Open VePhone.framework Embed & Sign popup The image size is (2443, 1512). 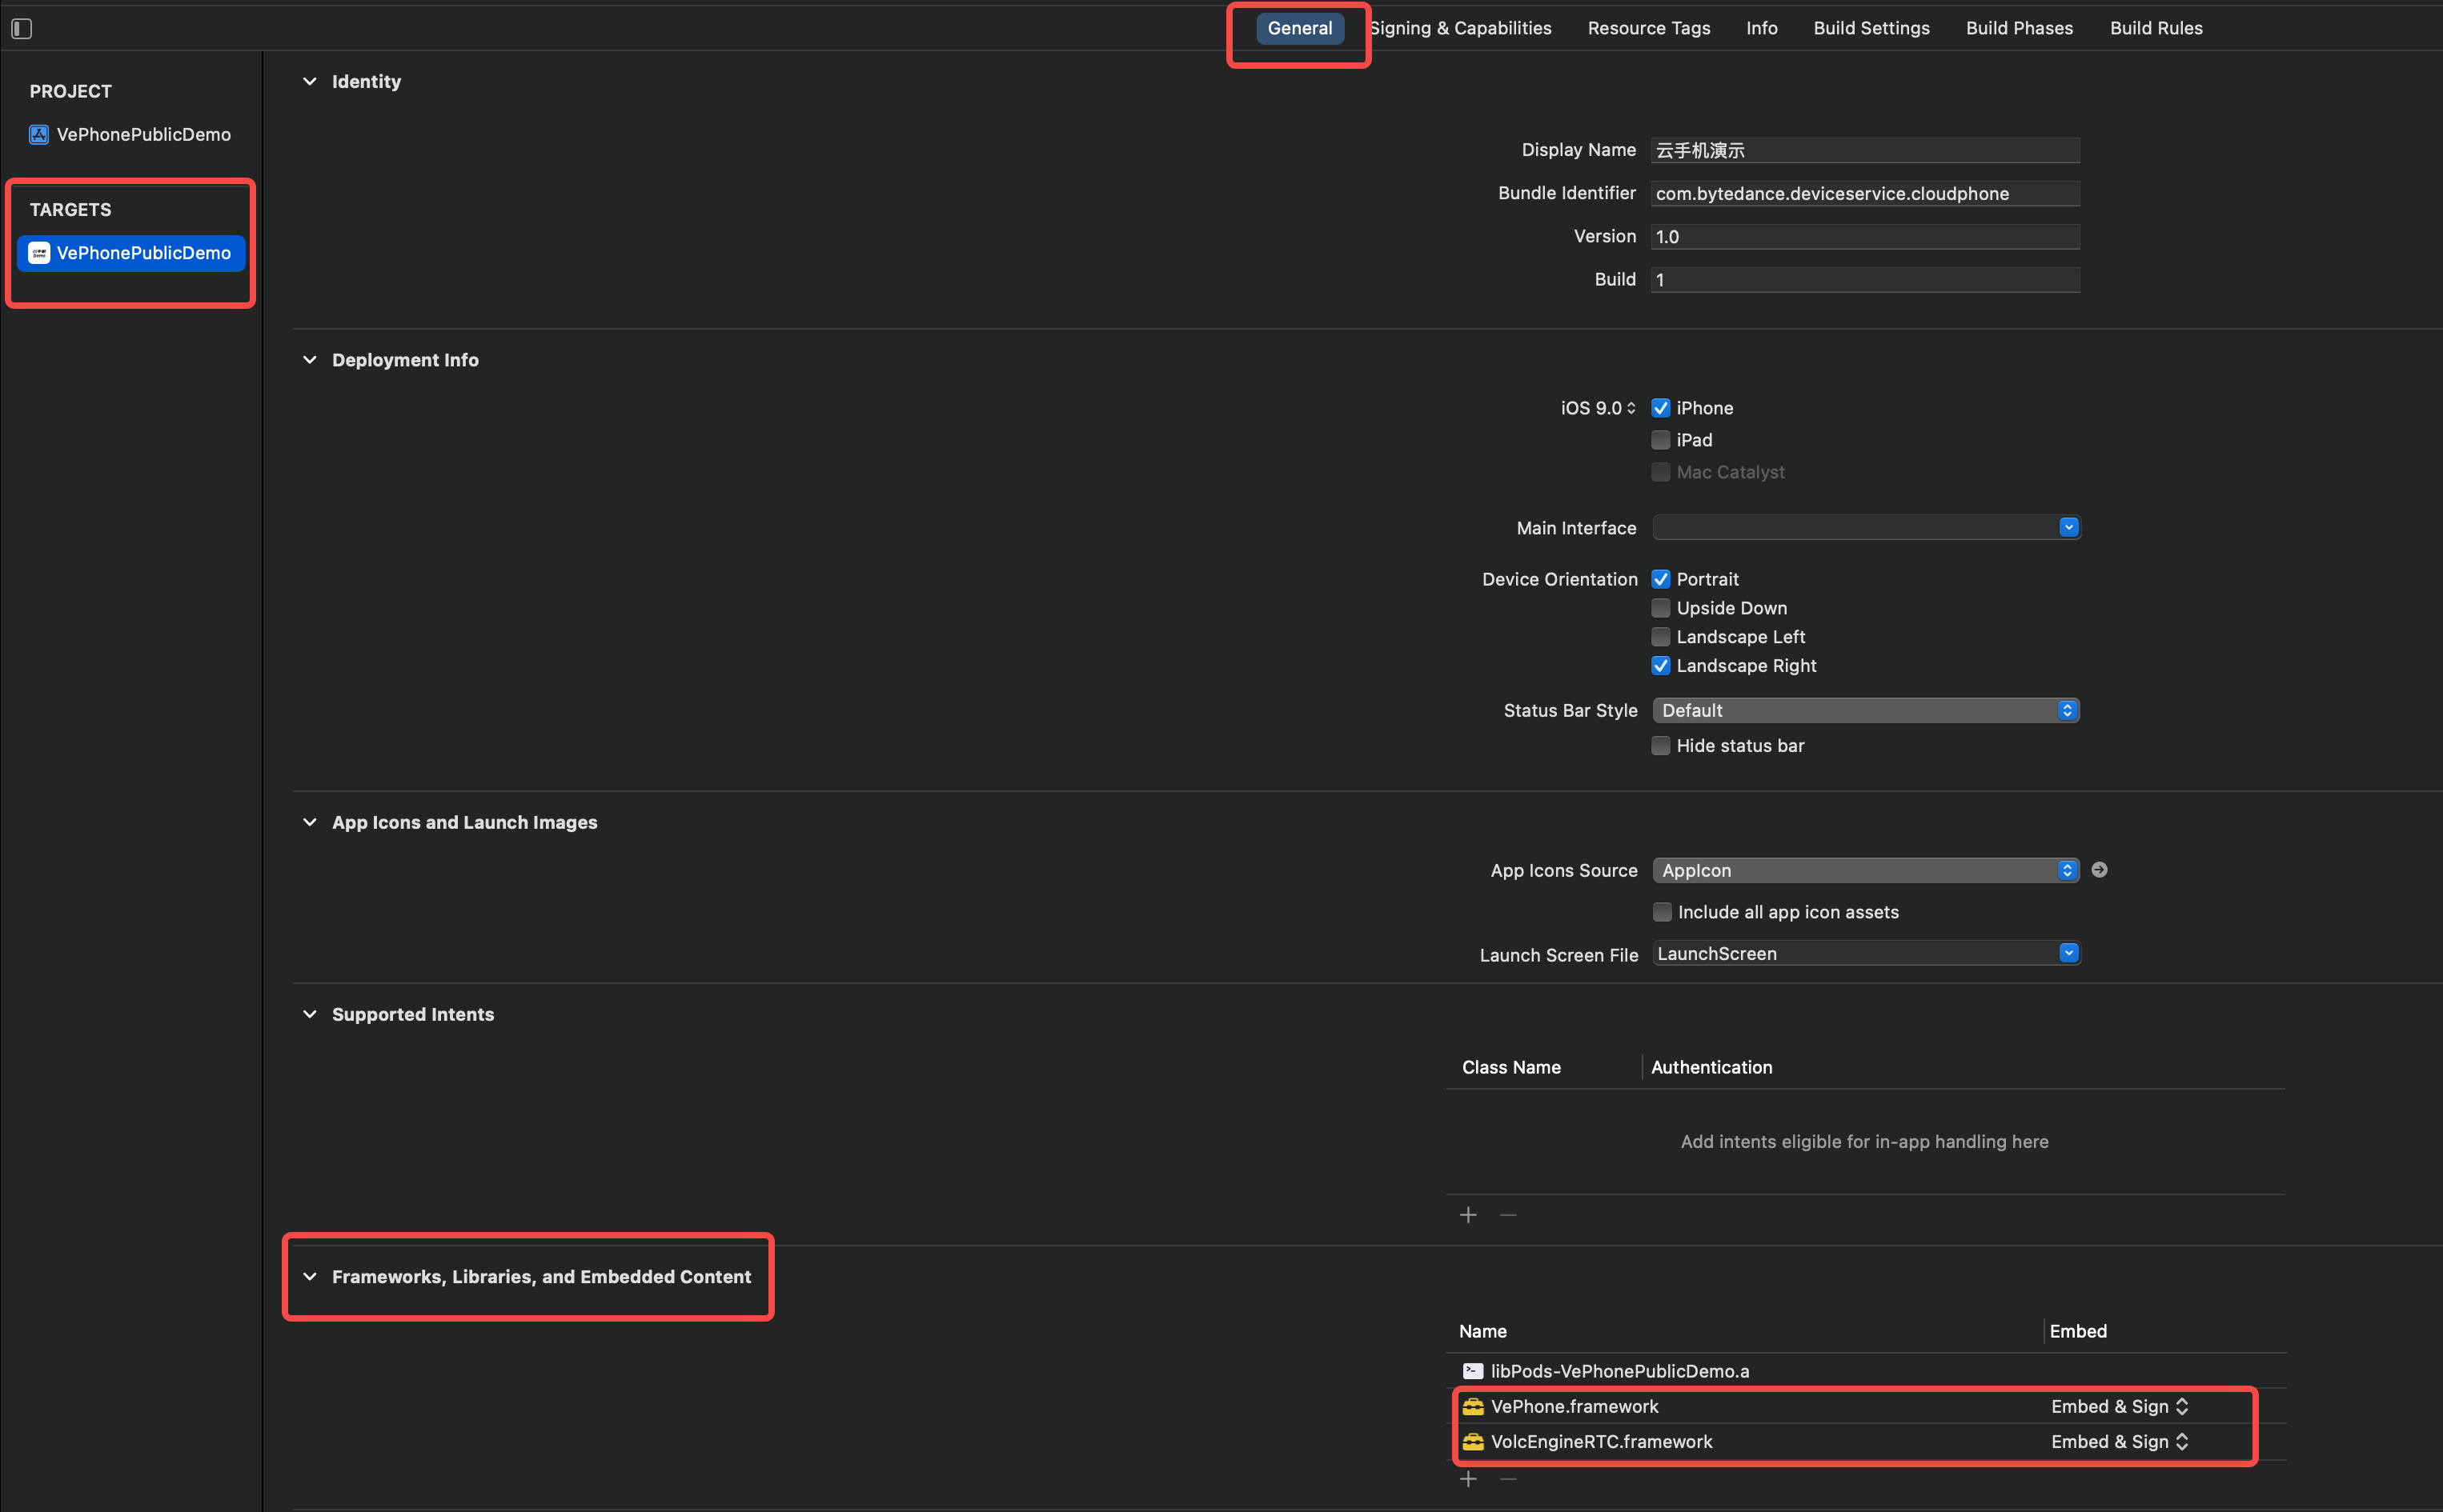[2119, 1407]
